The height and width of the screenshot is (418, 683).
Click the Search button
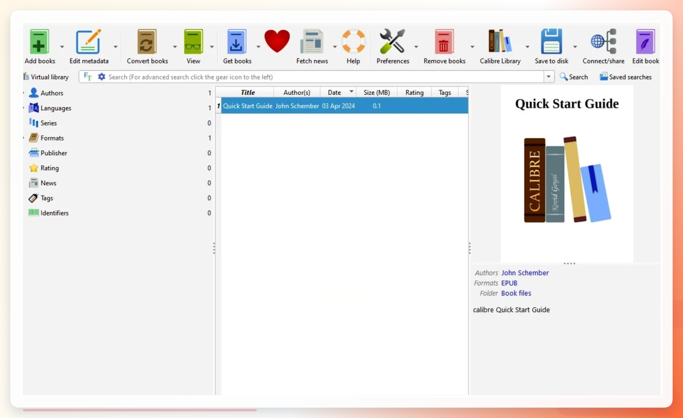click(x=573, y=77)
